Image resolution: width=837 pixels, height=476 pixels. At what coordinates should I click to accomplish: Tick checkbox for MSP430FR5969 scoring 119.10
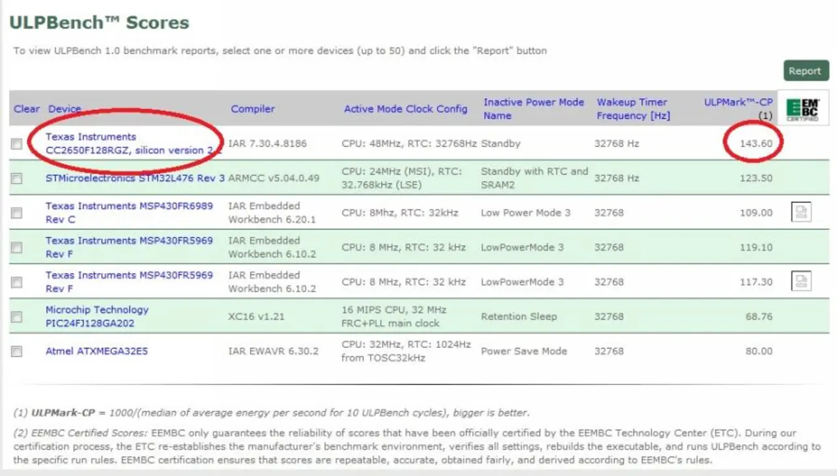pyautogui.click(x=16, y=247)
